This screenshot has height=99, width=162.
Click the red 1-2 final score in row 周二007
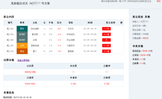pyautogui.click(x=59, y=45)
